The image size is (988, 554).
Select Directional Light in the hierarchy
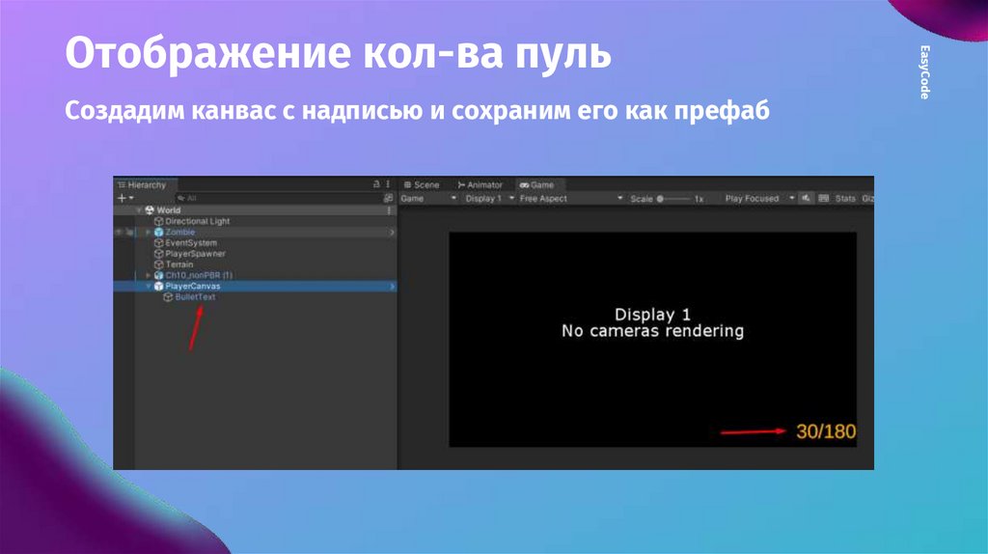tap(197, 221)
